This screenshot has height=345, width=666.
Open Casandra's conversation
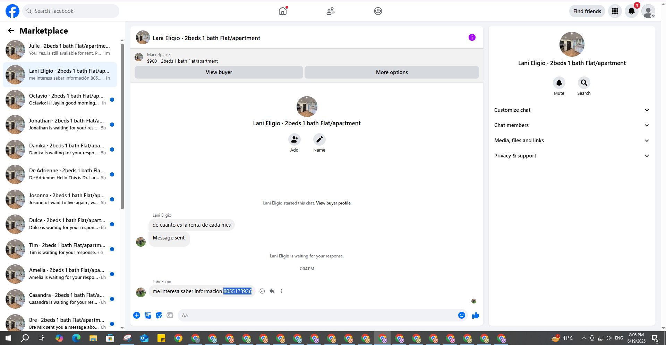click(x=60, y=299)
